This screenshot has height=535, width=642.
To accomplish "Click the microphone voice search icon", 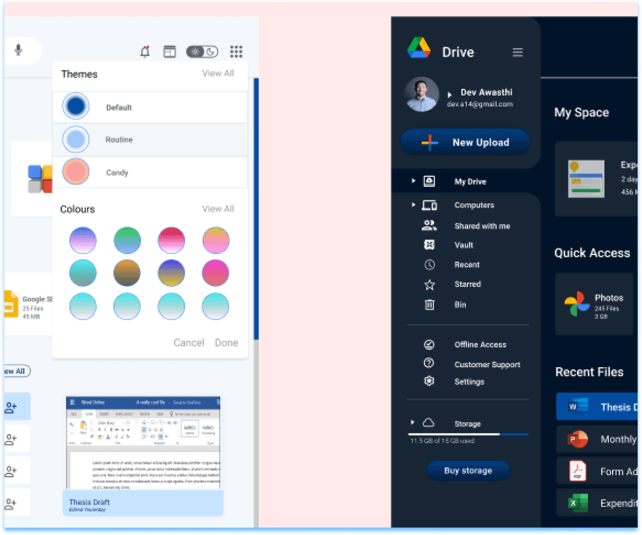I will 18,50.
